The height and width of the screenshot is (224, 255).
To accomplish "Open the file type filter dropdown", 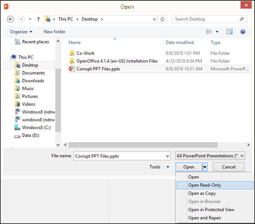I will click(x=210, y=156).
